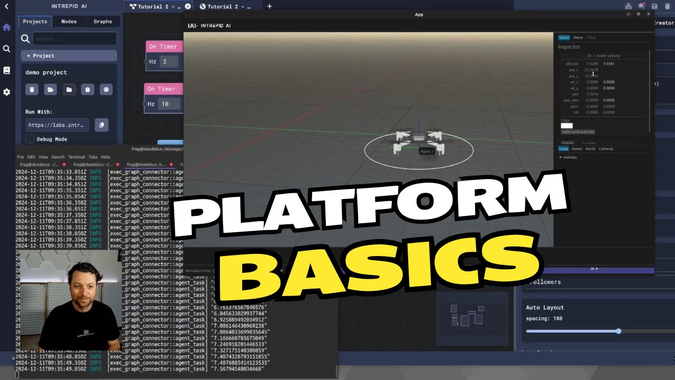This screenshot has height=380, width=675.
Task: Add a new tab with the plus icon
Action: [x=269, y=6]
